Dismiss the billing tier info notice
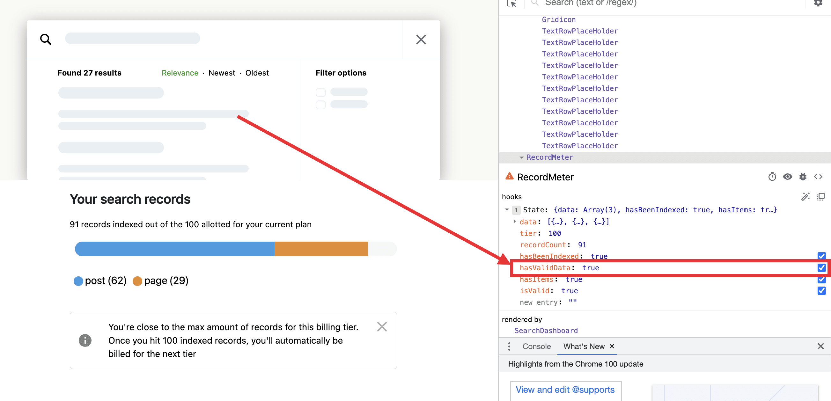Image resolution: width=831 pixels, height=401 pixels. (x=382, y=327)
